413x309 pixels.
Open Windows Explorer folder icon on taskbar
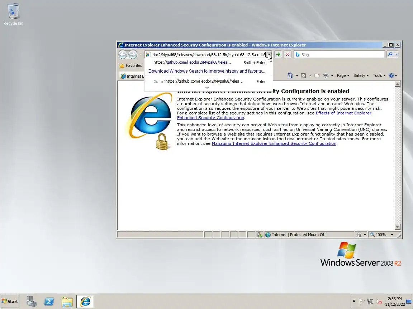tap(67, 301)
